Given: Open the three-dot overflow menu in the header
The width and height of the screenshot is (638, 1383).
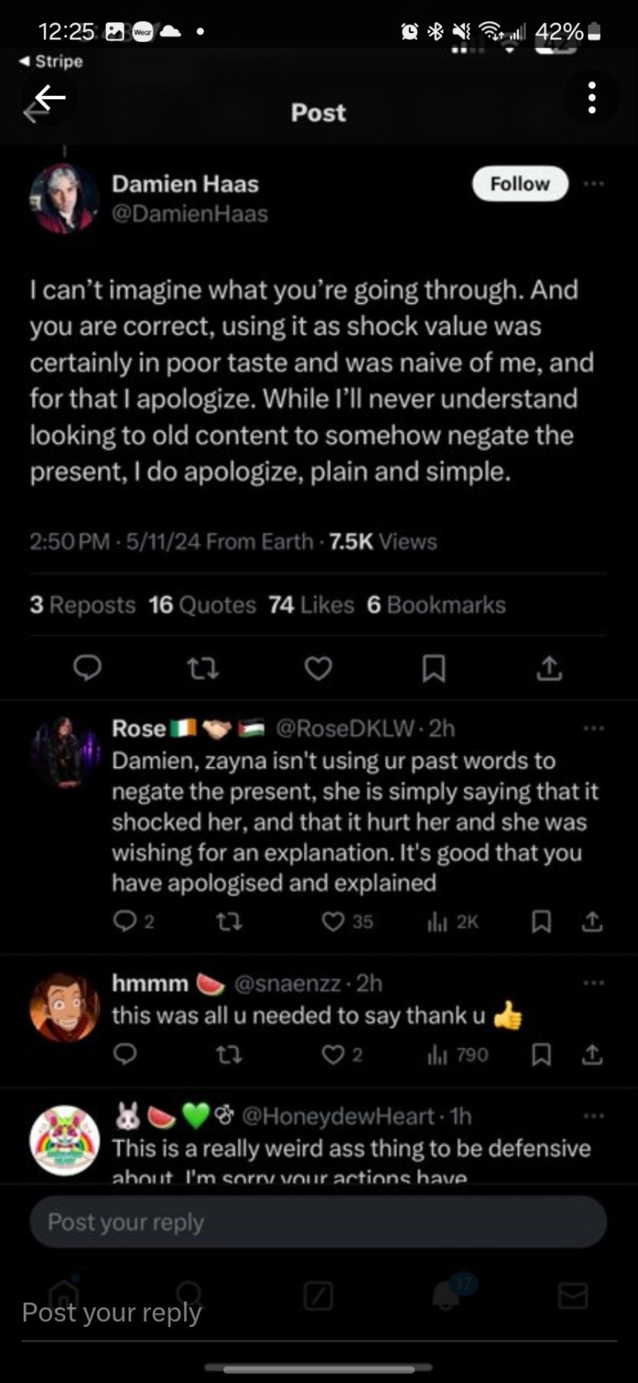Looking at the screenshot, I should click(x=591, y=98).
